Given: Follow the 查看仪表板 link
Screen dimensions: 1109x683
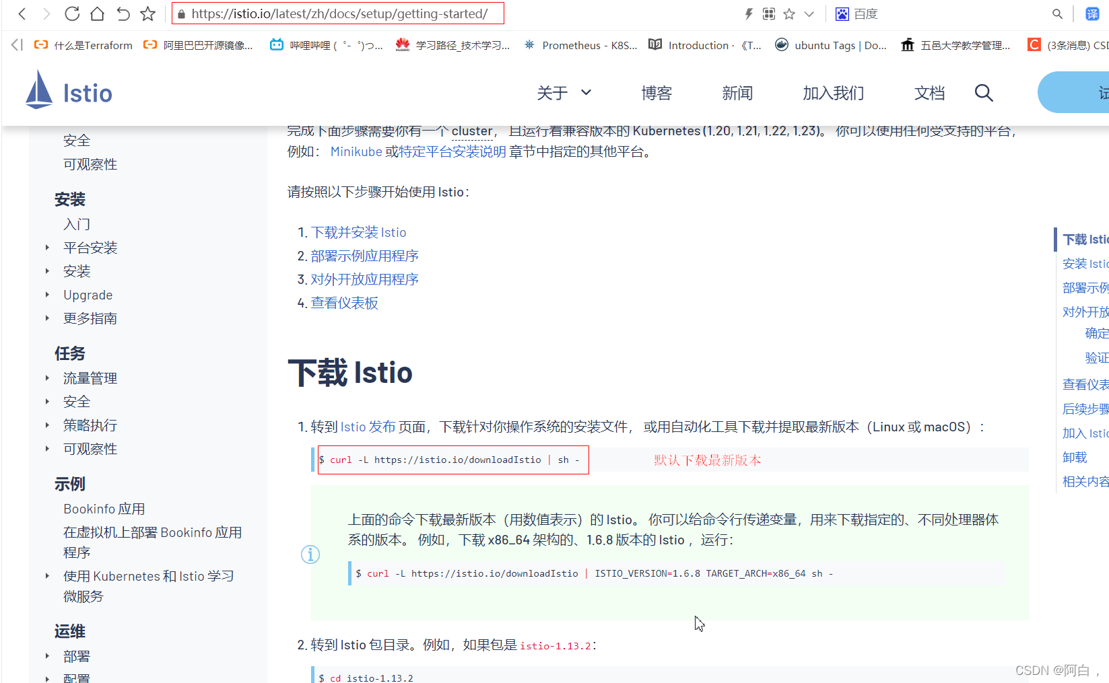Looking at the screenshot, I should point(344,303).
